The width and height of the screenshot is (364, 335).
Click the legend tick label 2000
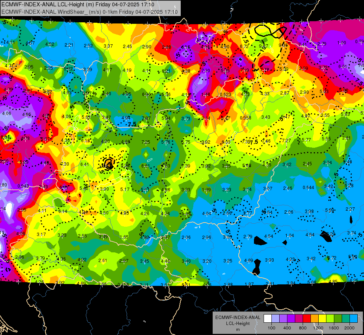coord(349,328)
